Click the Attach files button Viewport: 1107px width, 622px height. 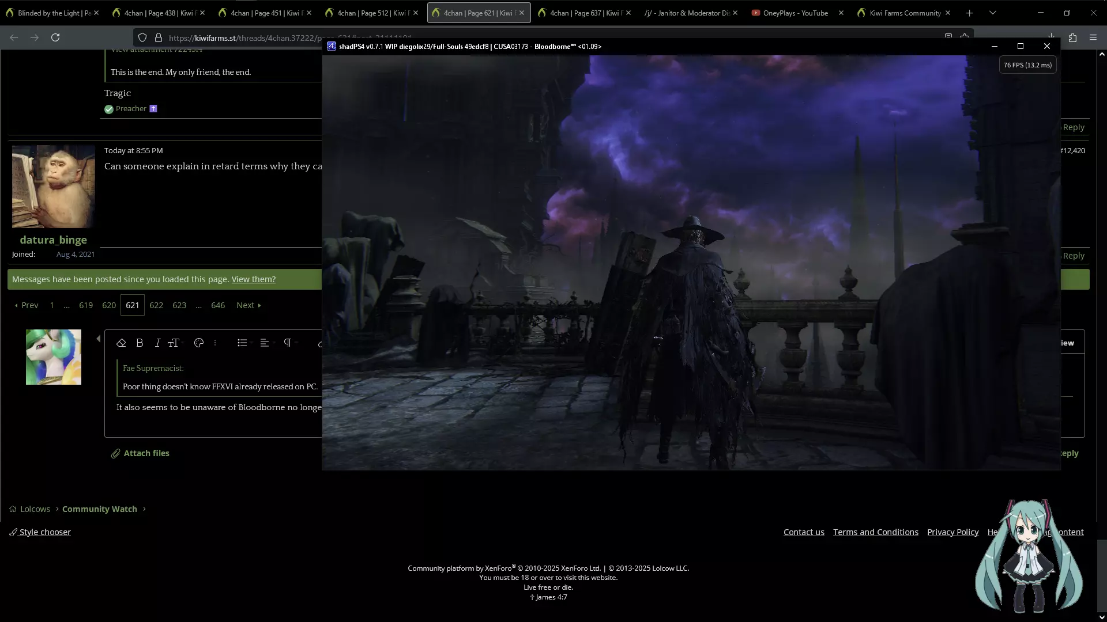point(140,453)
